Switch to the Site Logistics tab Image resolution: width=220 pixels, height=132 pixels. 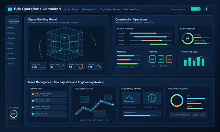(88, 9)
